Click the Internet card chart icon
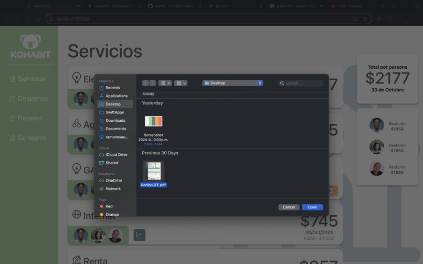This screenshot has width=423, height=264. tap(140, 235)
